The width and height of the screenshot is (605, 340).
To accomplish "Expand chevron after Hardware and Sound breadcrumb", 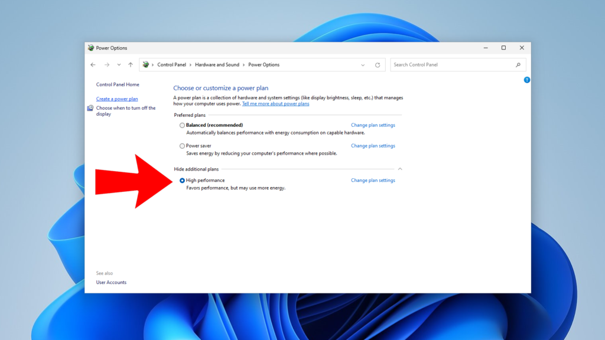I will (243, 65).
